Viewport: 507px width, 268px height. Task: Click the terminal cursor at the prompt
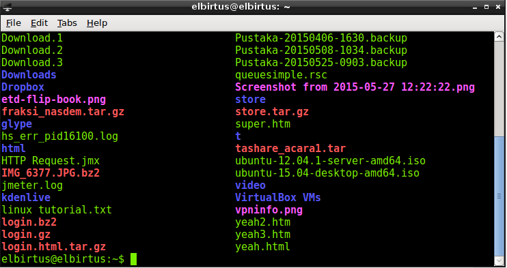(x=133, y=259)
